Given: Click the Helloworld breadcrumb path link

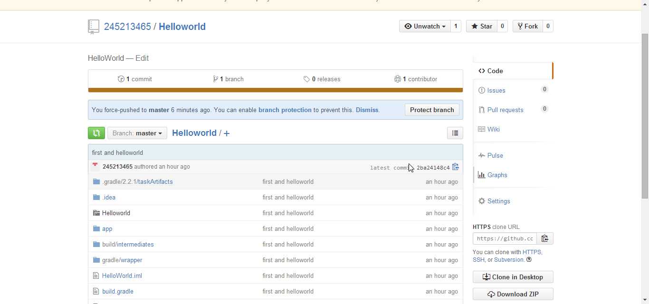Looking at the screenshot, I should click(x=194, y=133).
